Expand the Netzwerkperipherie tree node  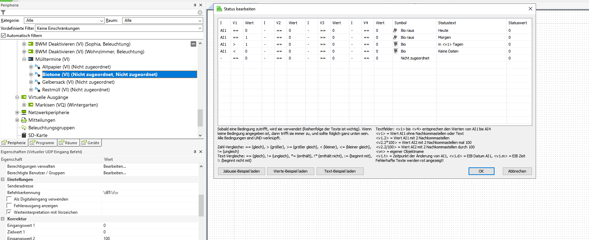17,112
